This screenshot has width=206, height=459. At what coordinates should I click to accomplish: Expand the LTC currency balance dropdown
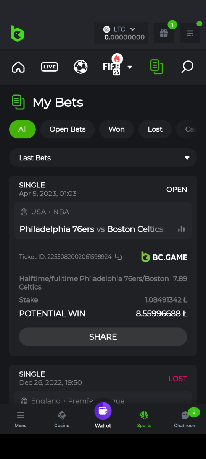coord(121,33)
